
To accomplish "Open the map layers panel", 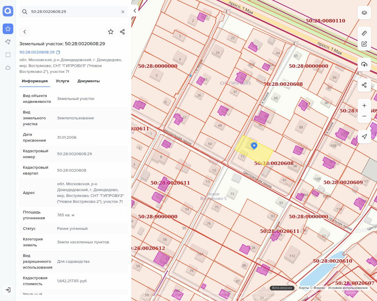I will point(364,13).
